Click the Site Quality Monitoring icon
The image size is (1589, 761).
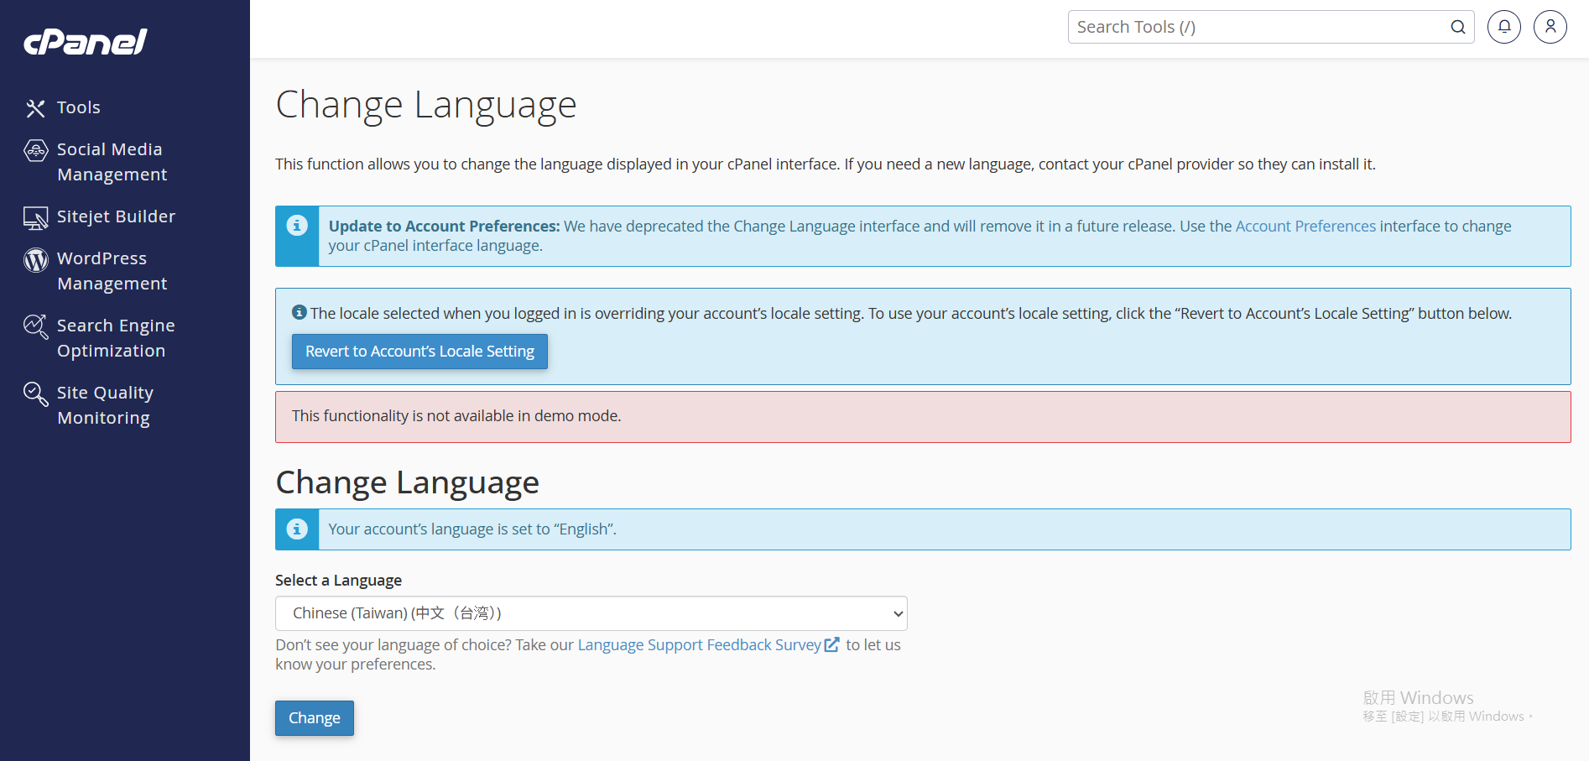(35, 394)
